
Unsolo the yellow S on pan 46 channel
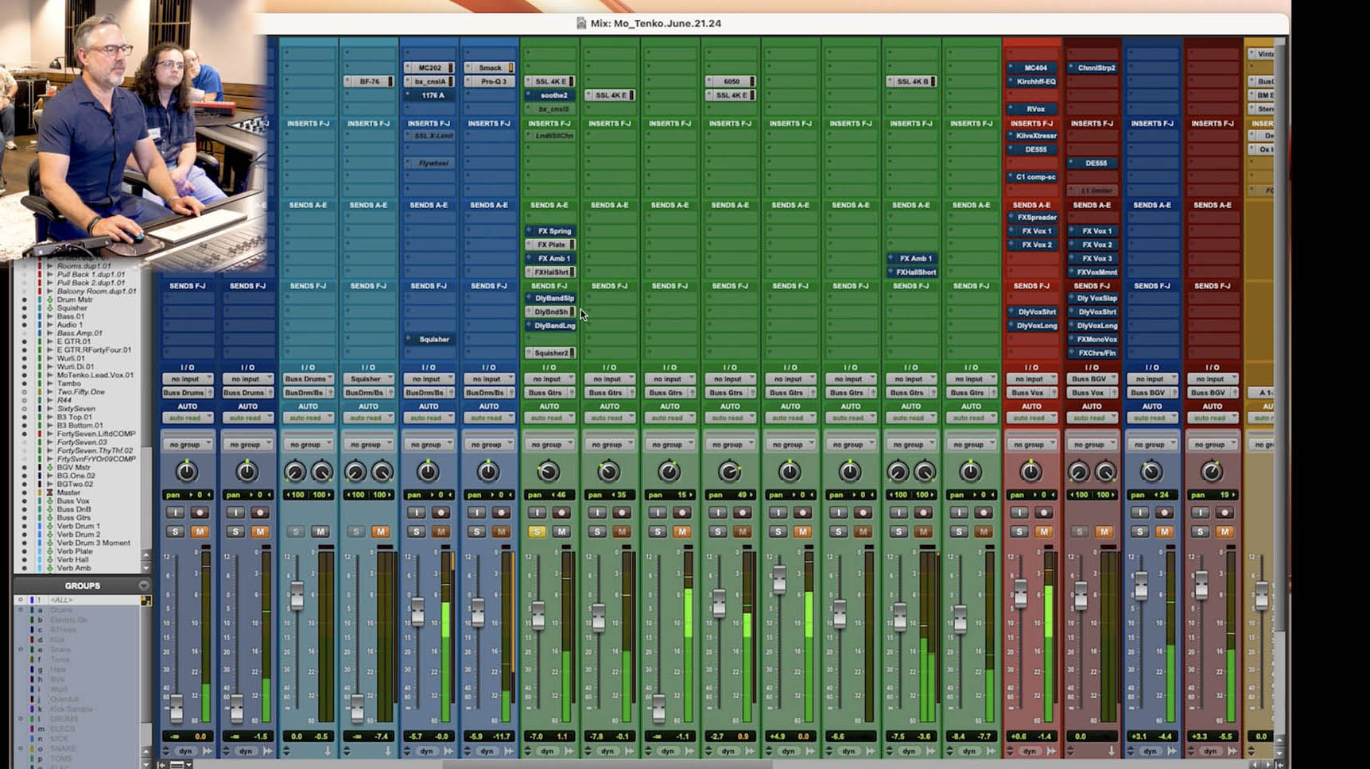click(537, 531)
